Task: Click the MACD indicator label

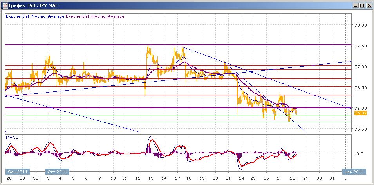Action: click(12, 138)
